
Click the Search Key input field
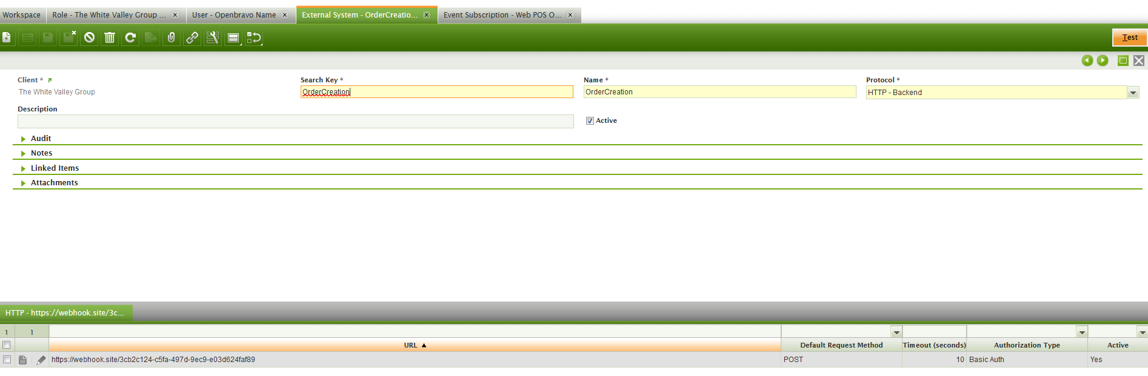(x=436, y=92)
